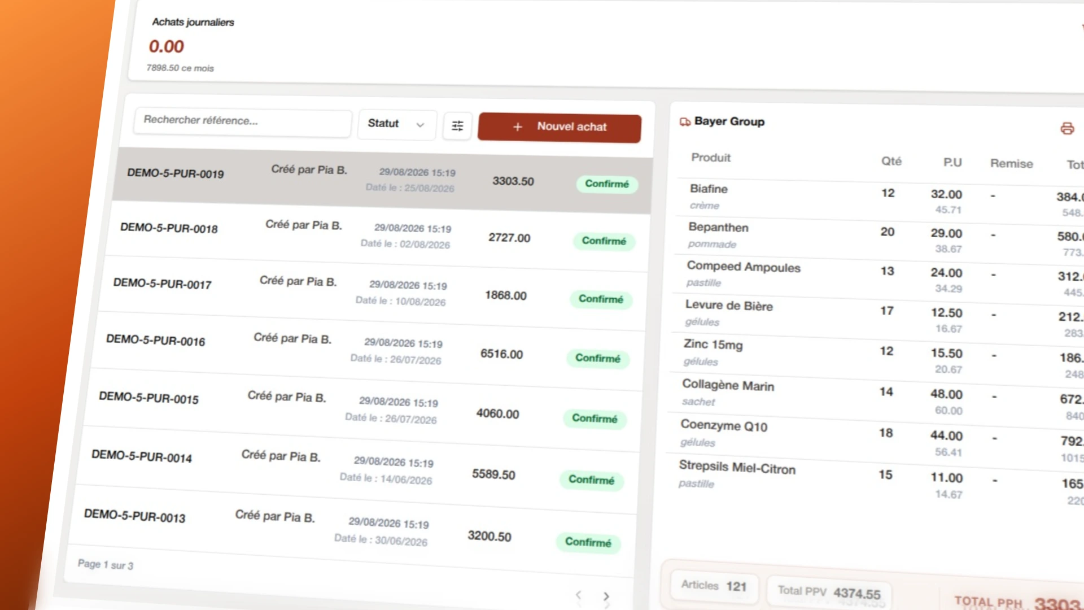Click Daté le : 02/08/2026 date

(x=405, y=244)
